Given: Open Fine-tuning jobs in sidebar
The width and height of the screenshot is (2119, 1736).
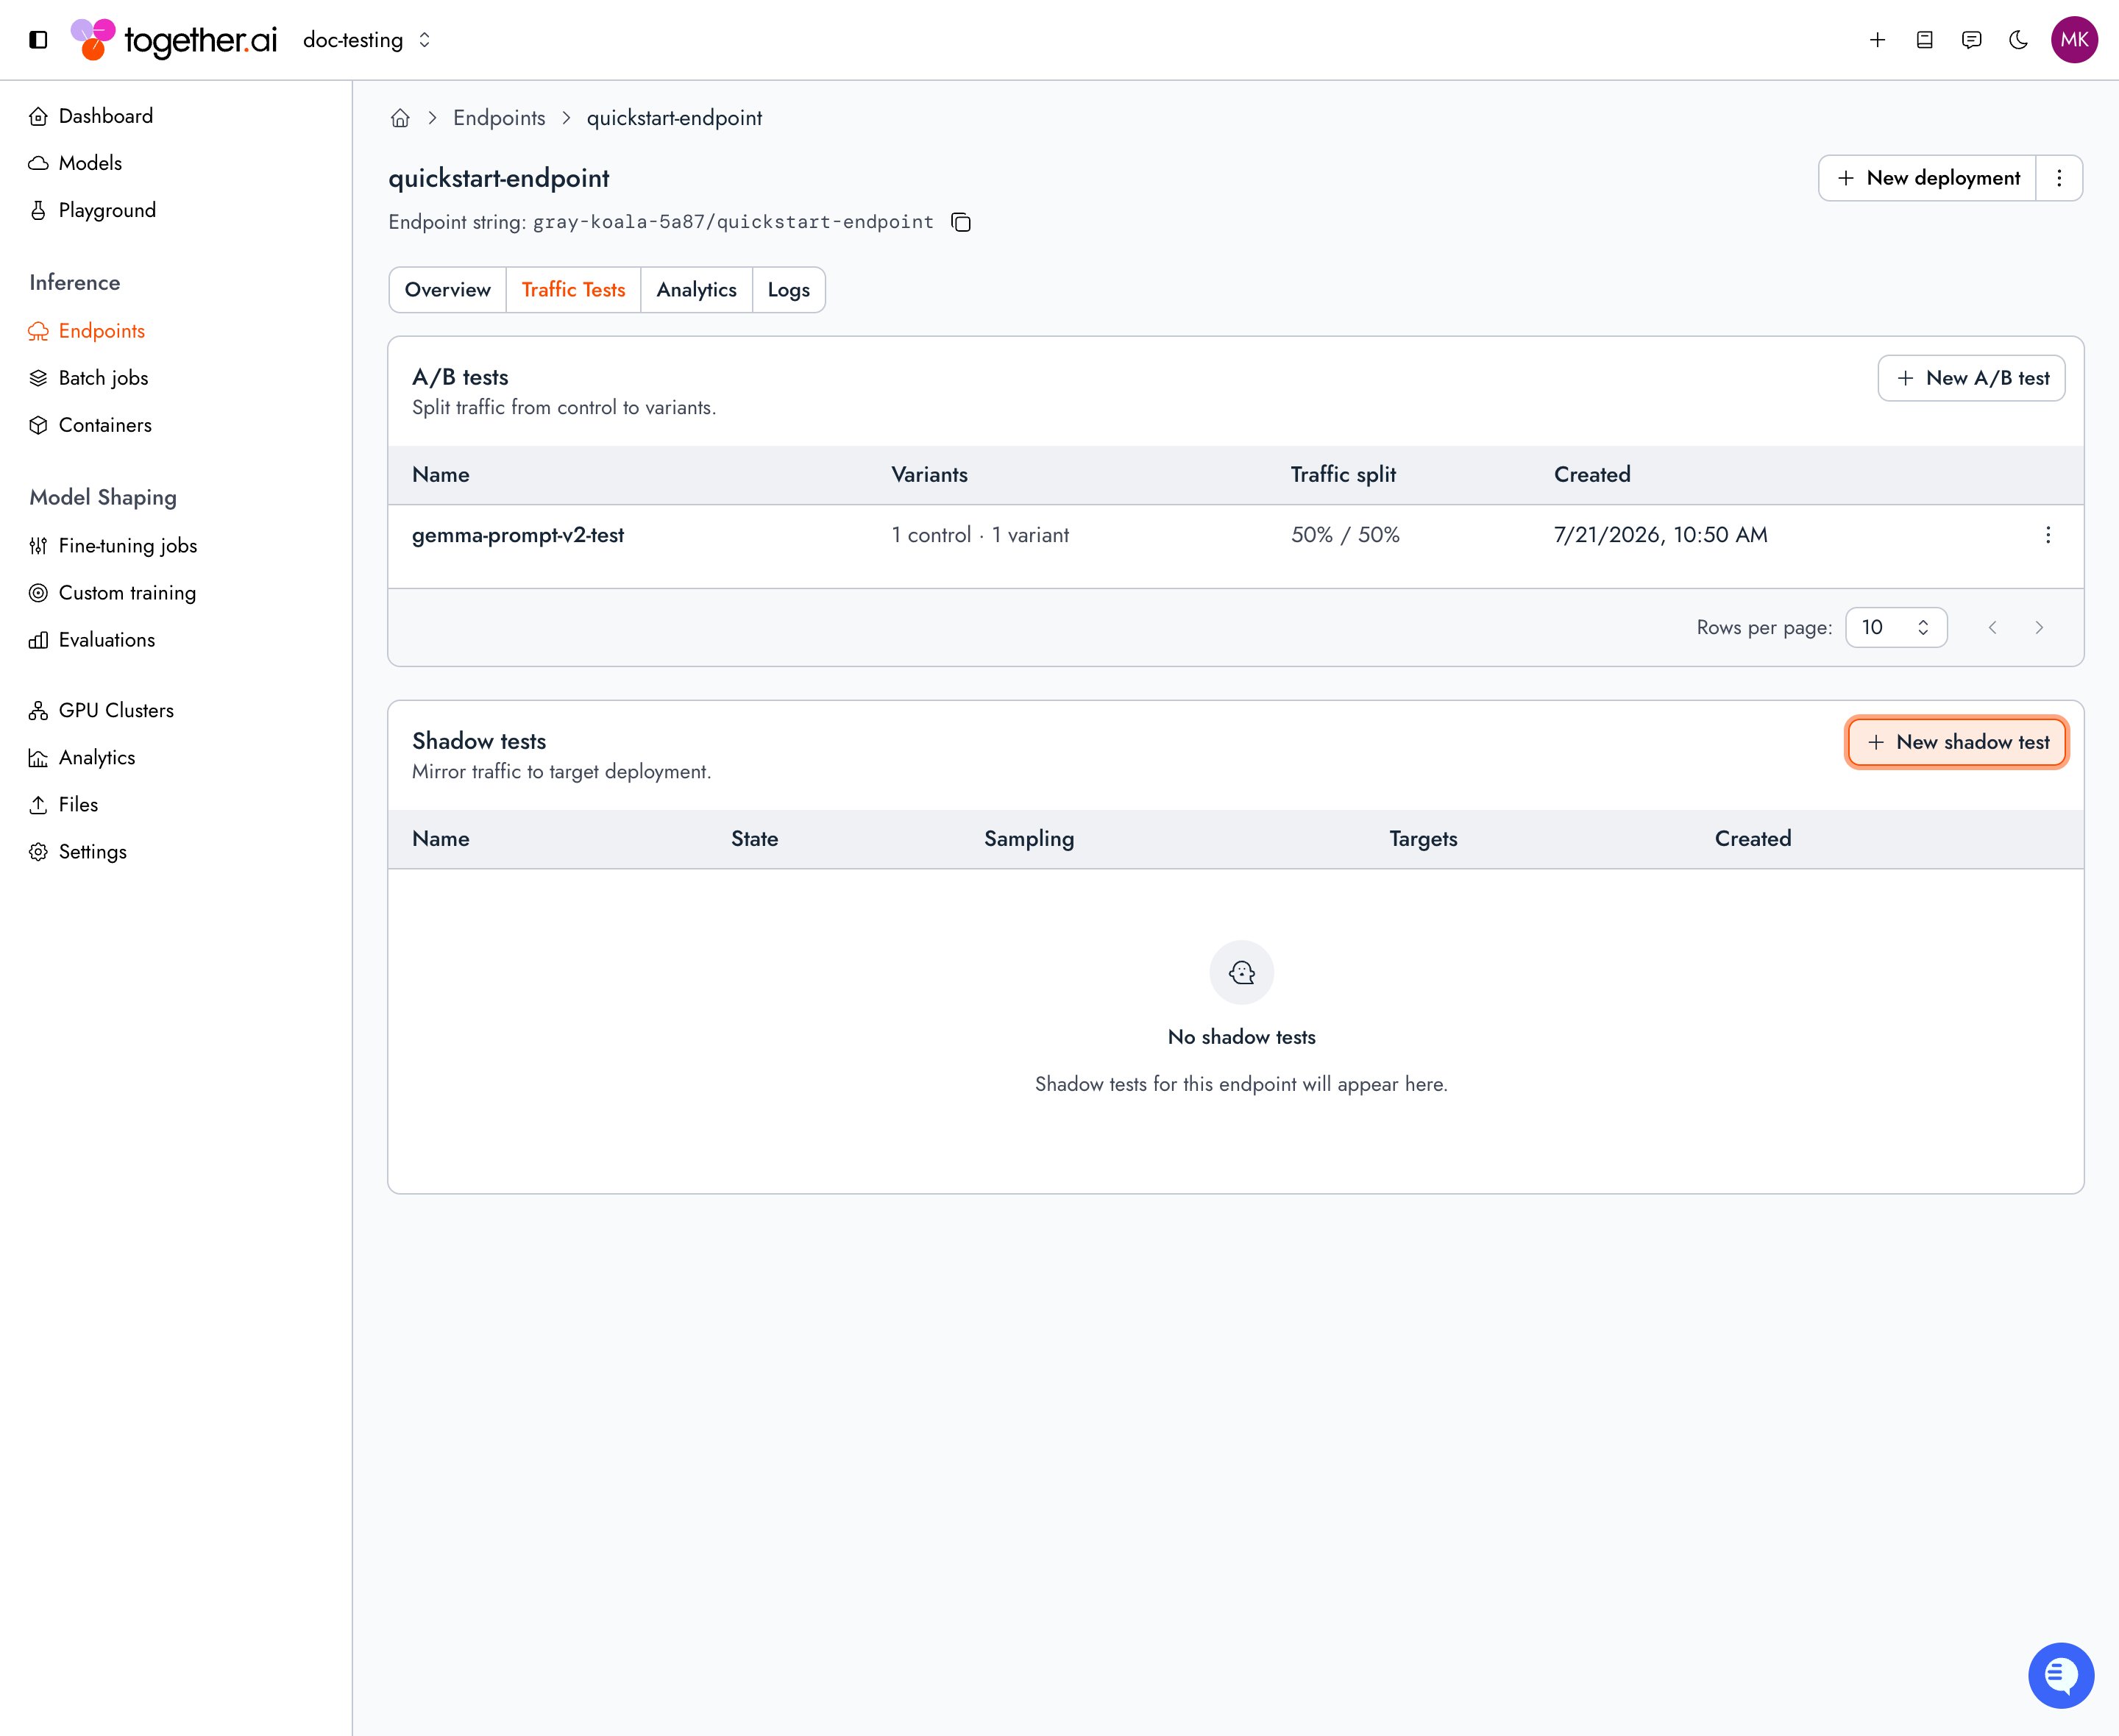Looking at the screenshot, I should pyautogui.click(x=113, y=546).
